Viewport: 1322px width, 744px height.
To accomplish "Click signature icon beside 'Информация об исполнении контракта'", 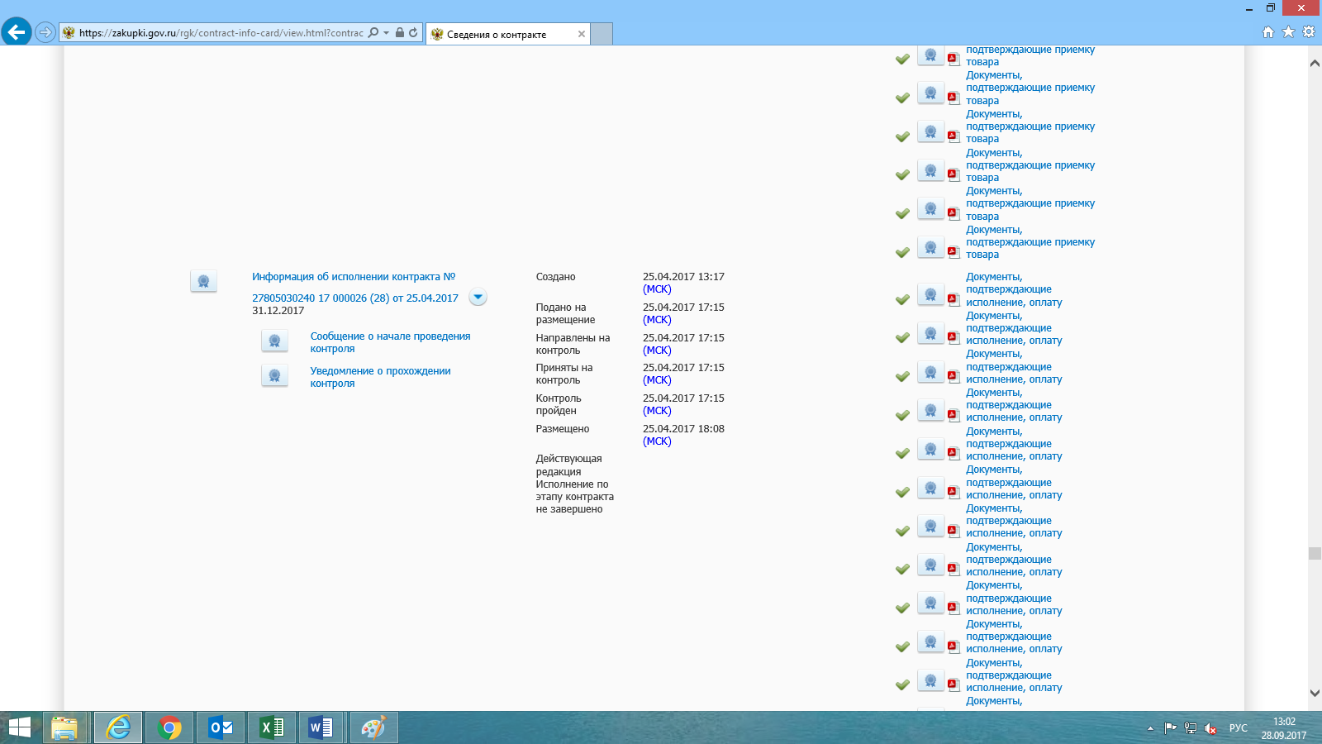I will tap(203, 281).
